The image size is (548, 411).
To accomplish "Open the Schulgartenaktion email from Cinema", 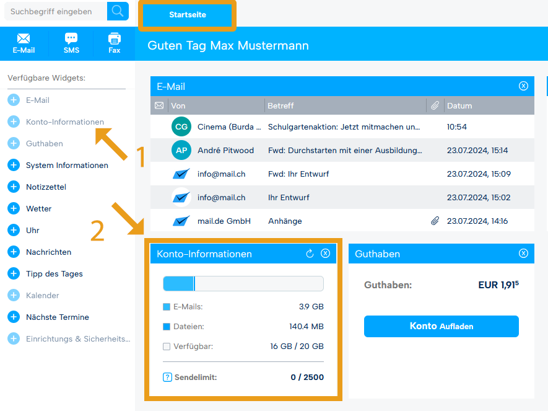I will (342, 126).
